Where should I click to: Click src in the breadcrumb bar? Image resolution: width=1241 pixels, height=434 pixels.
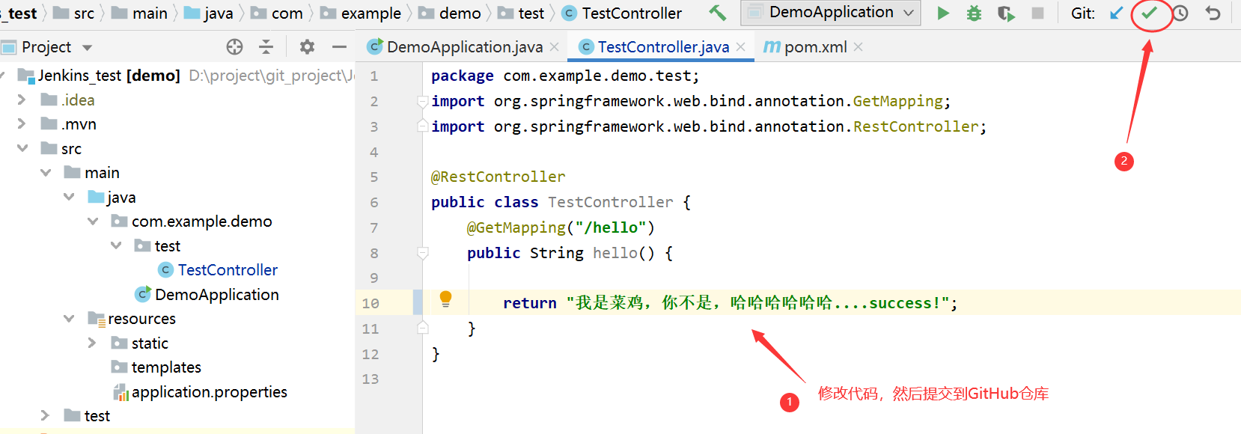pyautogui.click(x=84, y=13)
